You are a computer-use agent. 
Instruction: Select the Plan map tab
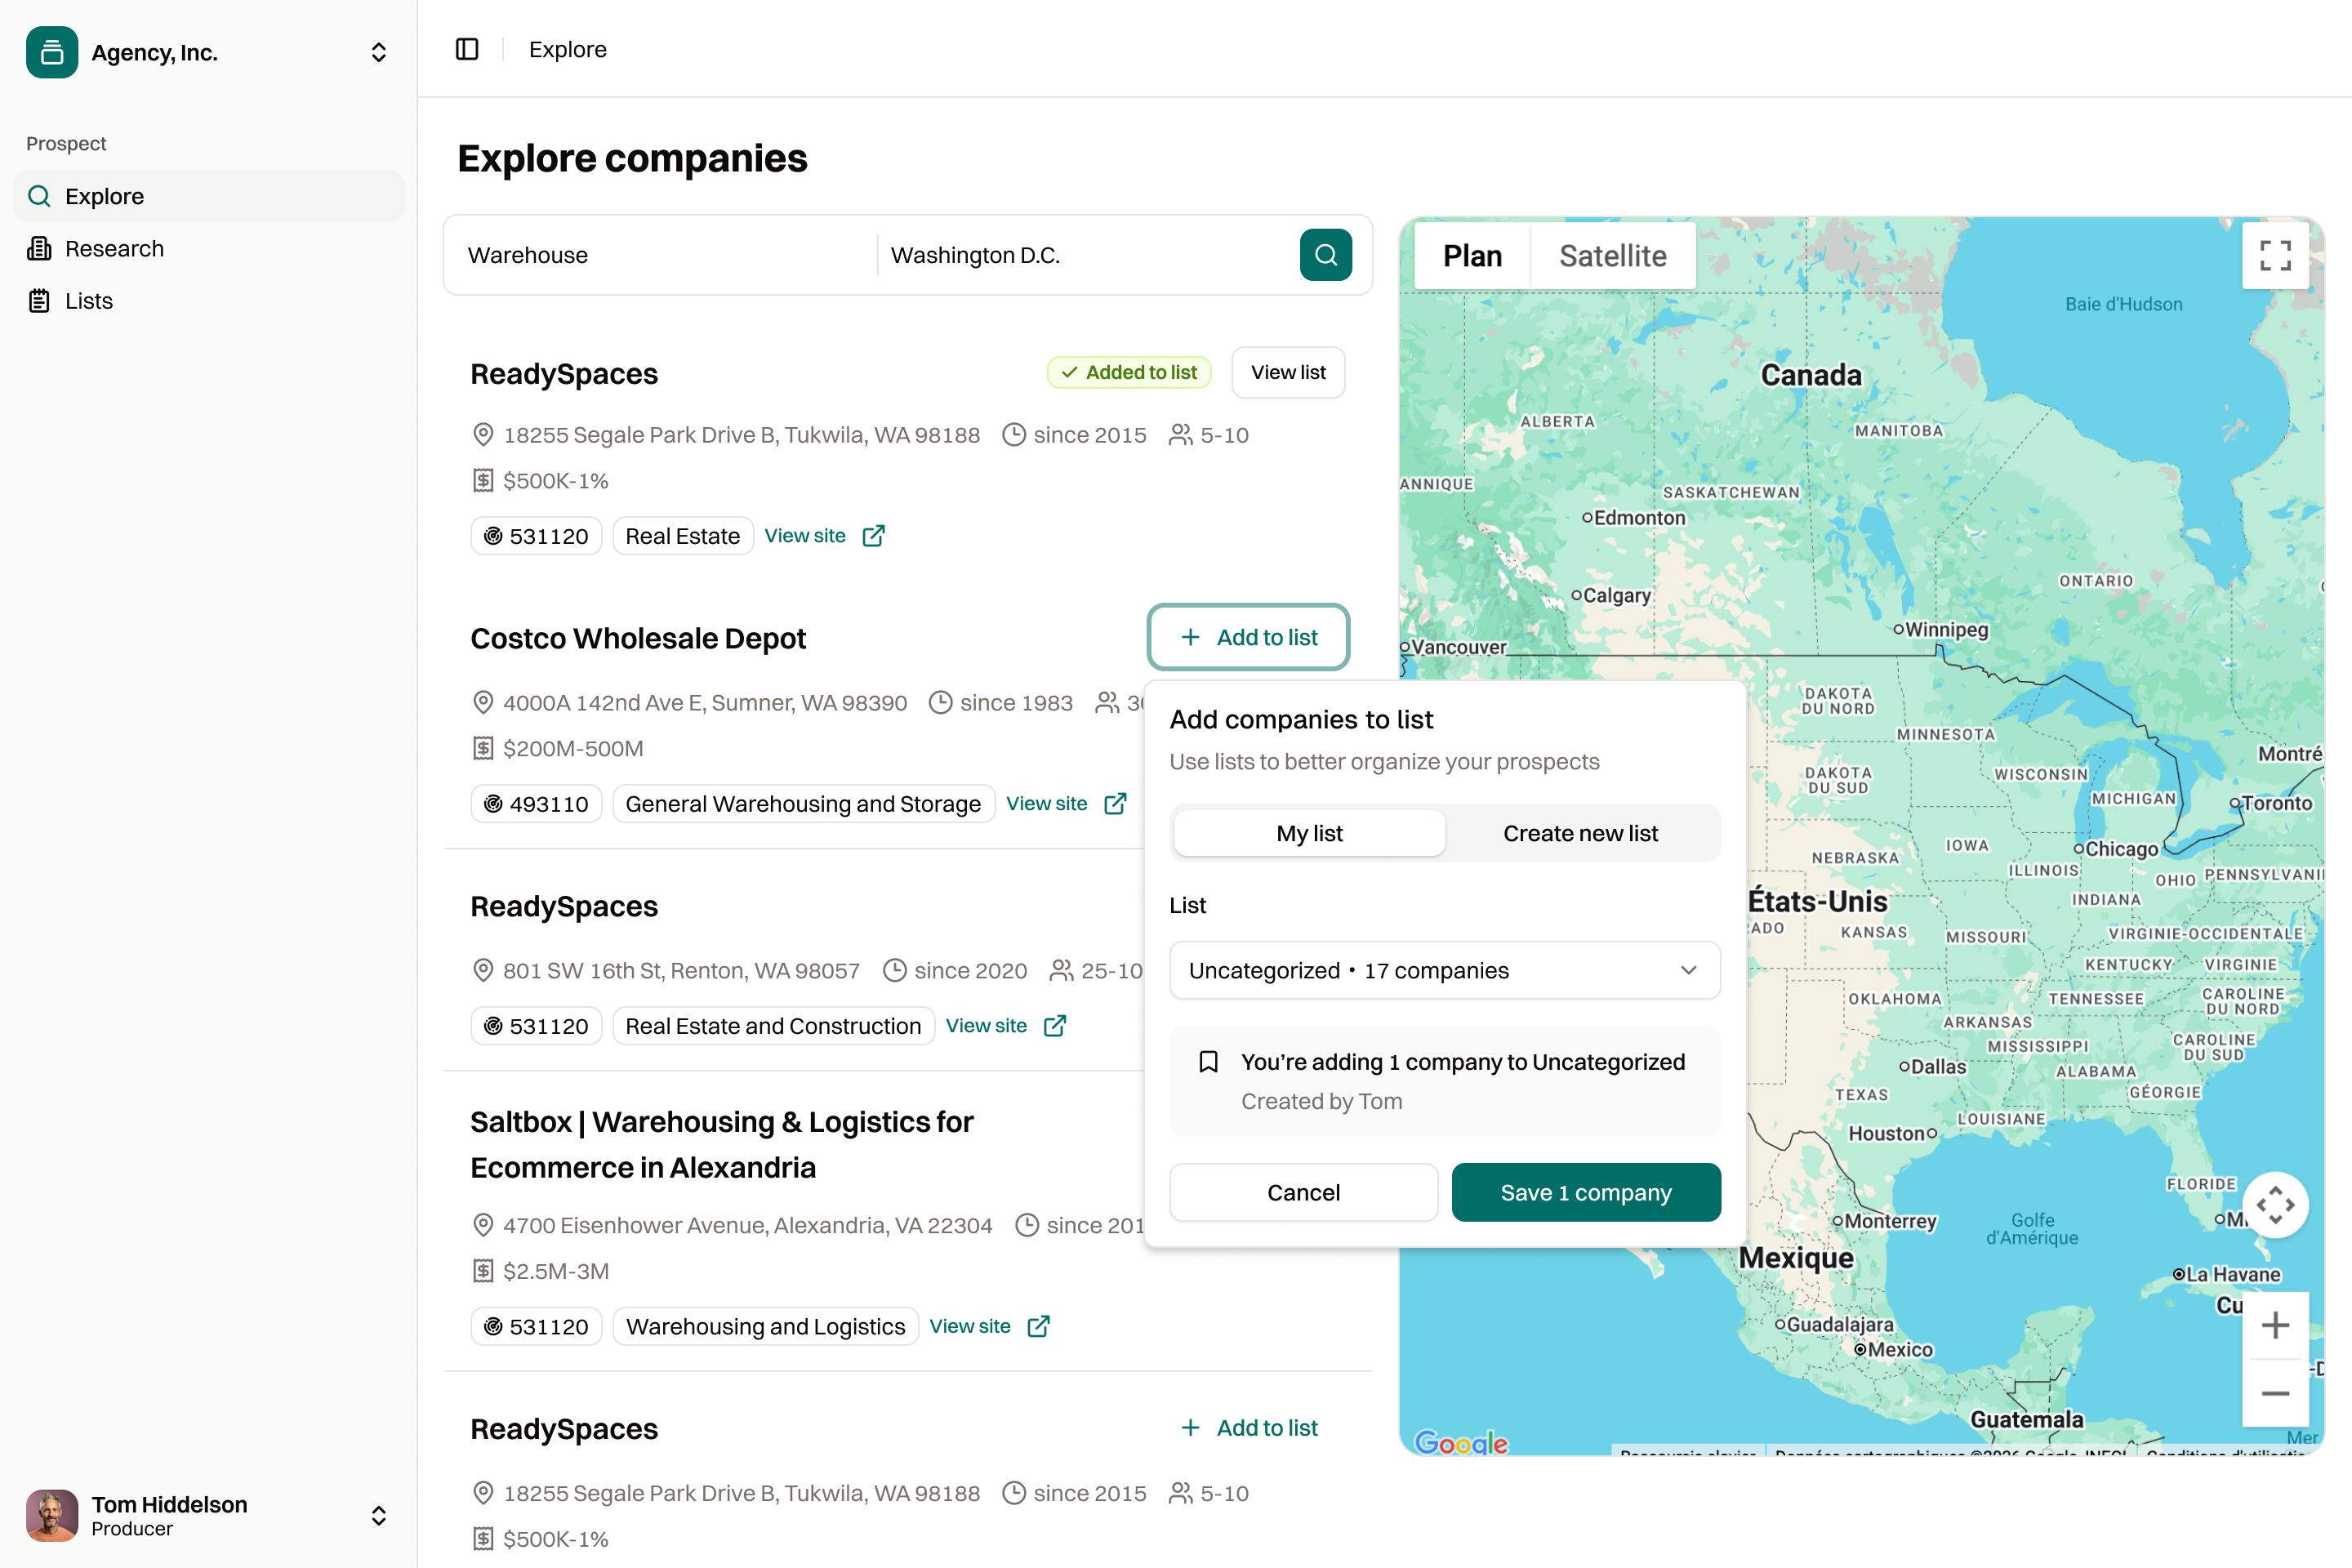[x=1472, y=256]
